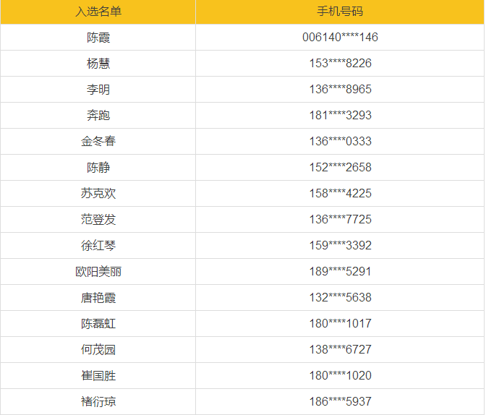
Task: Click phone number 136****8965
Action: point(340,89)
